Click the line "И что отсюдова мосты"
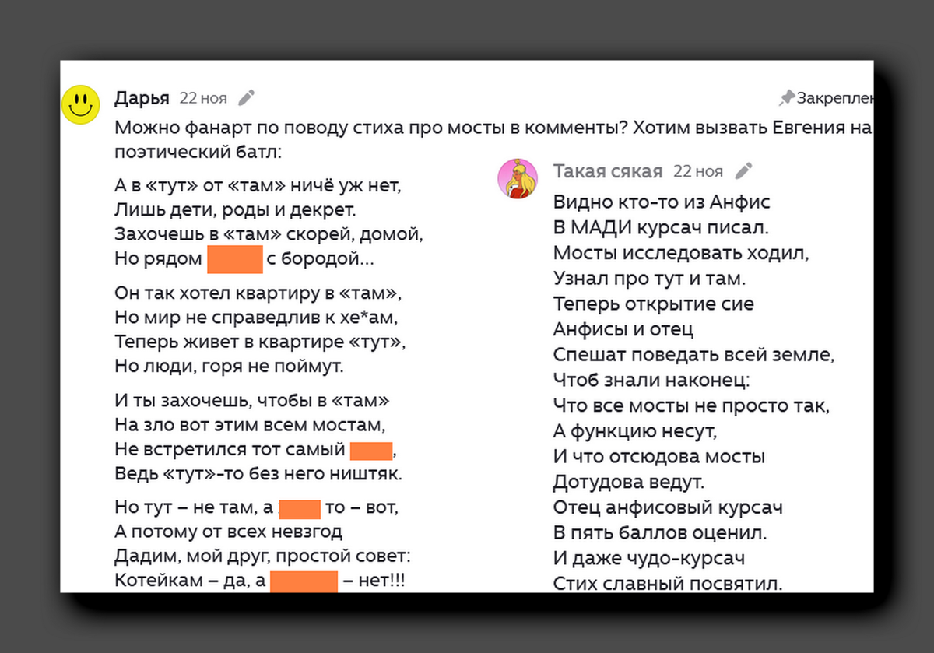934x653 pixels. coord(659,457)
